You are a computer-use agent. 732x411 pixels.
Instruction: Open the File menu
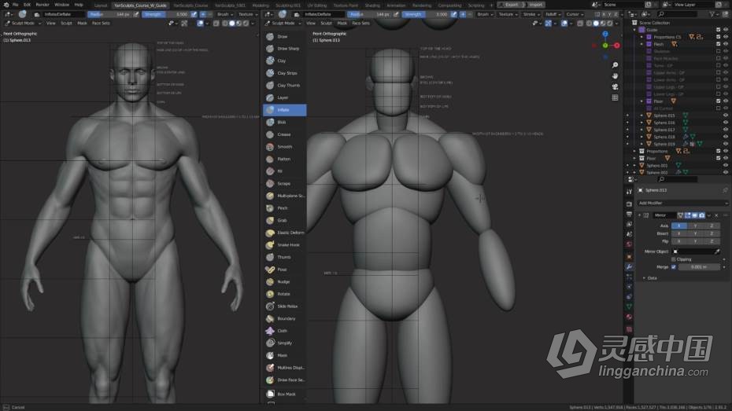click(16, 5)
